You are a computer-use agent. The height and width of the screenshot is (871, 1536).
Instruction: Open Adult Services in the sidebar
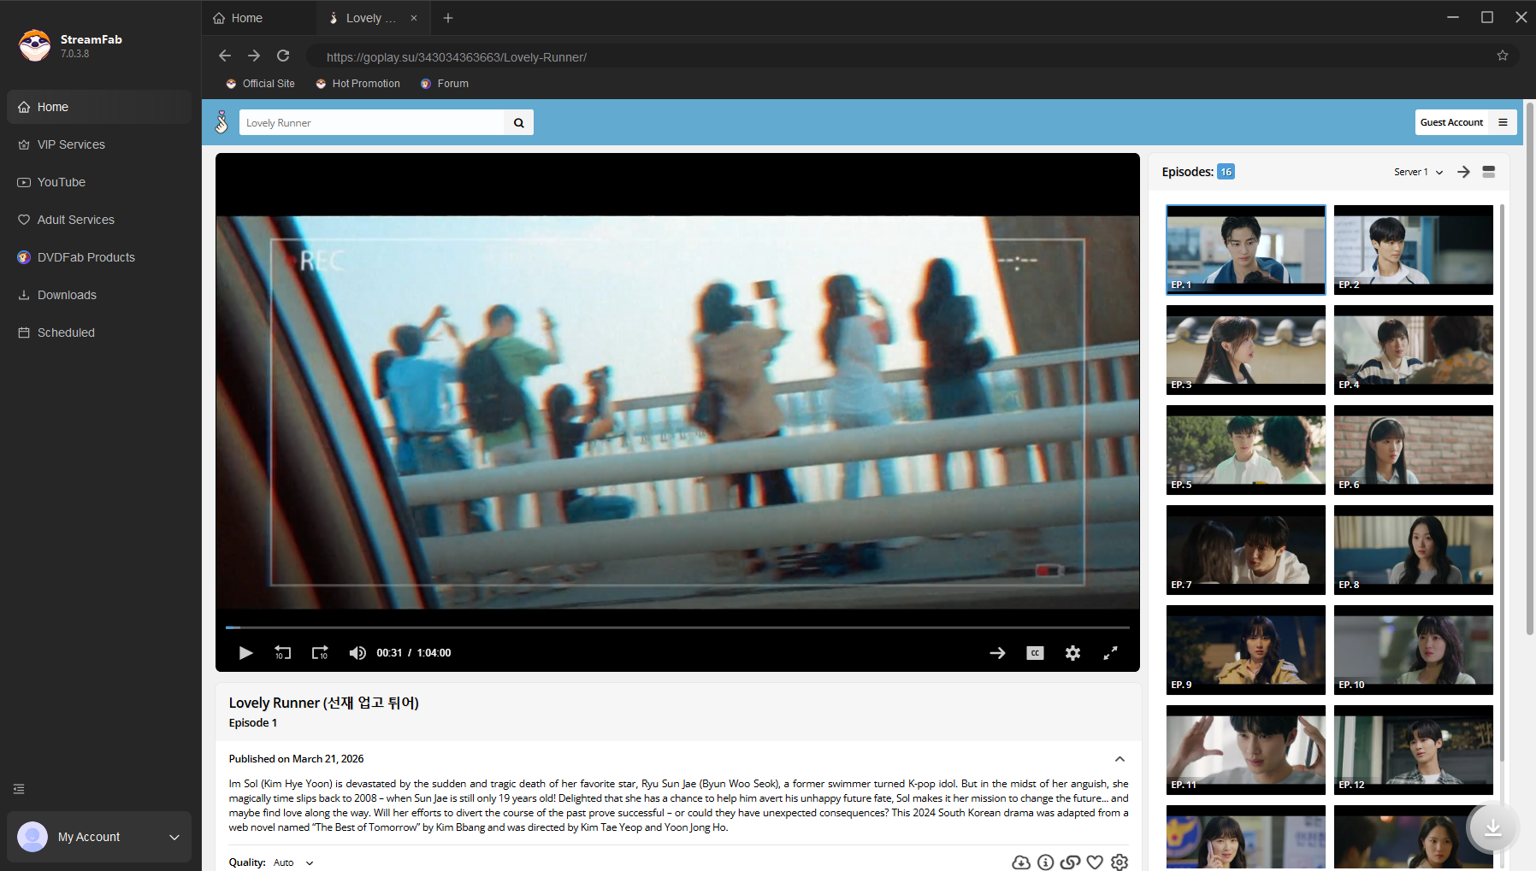pos(99,220)
